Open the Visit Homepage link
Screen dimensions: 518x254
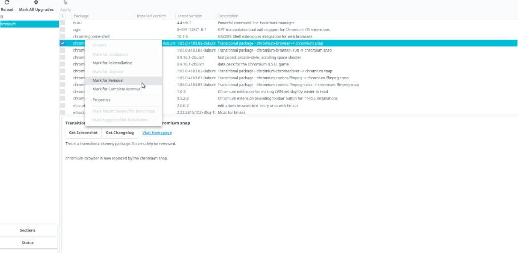[x=157, y=133]
